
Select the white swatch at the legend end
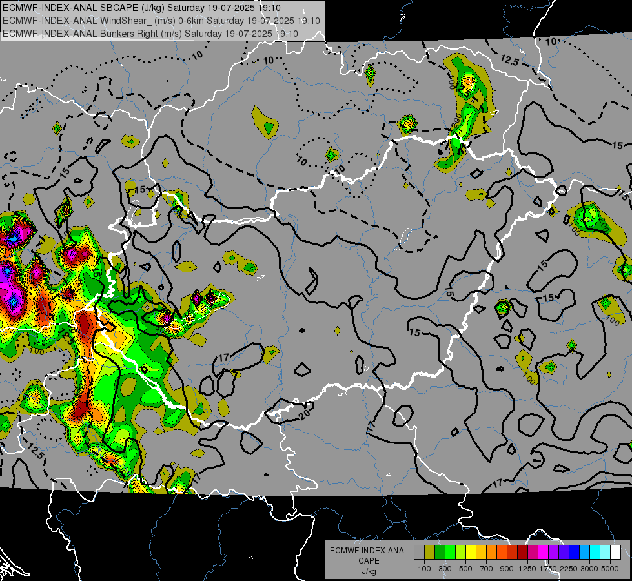pos(616,553)
